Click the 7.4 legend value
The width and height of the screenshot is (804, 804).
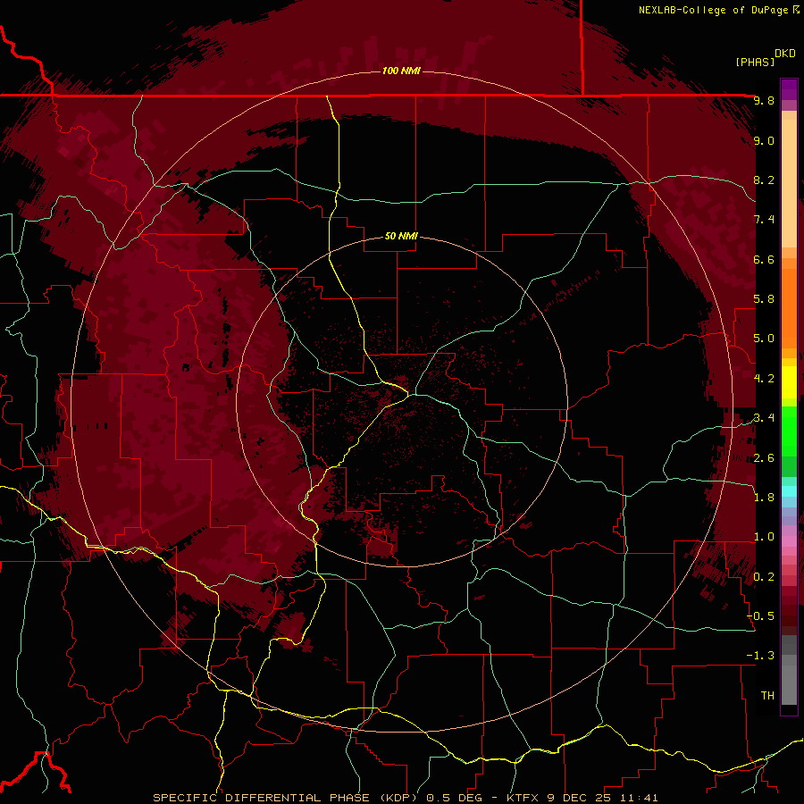tap(764, 220)
